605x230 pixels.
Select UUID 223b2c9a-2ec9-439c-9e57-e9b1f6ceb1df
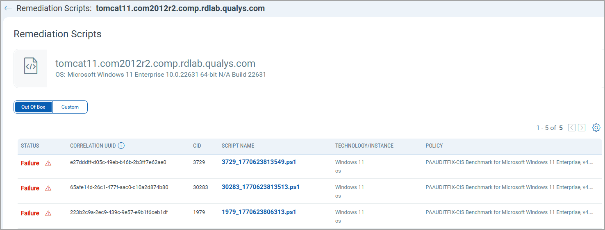(x=119, y=212)
